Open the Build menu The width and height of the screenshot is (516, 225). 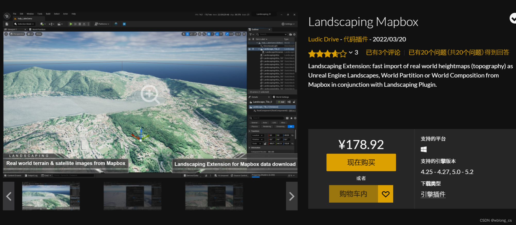pyautogui.click(x=48, y=14)
